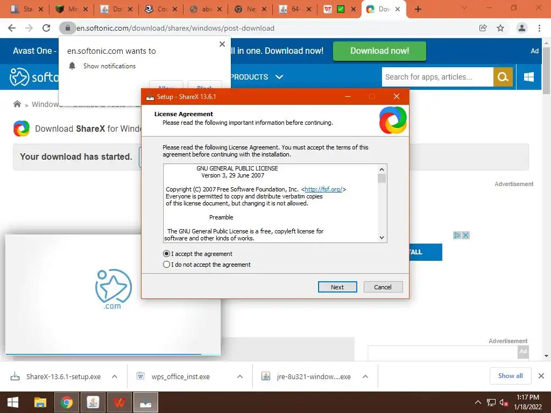Go back in Chrome browser

12,28
